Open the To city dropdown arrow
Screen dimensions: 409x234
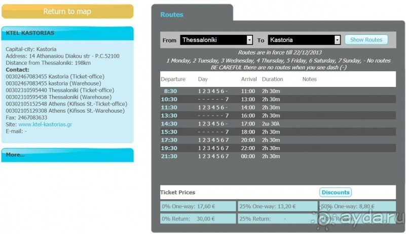pyautogui.click(x=337, y=40)
